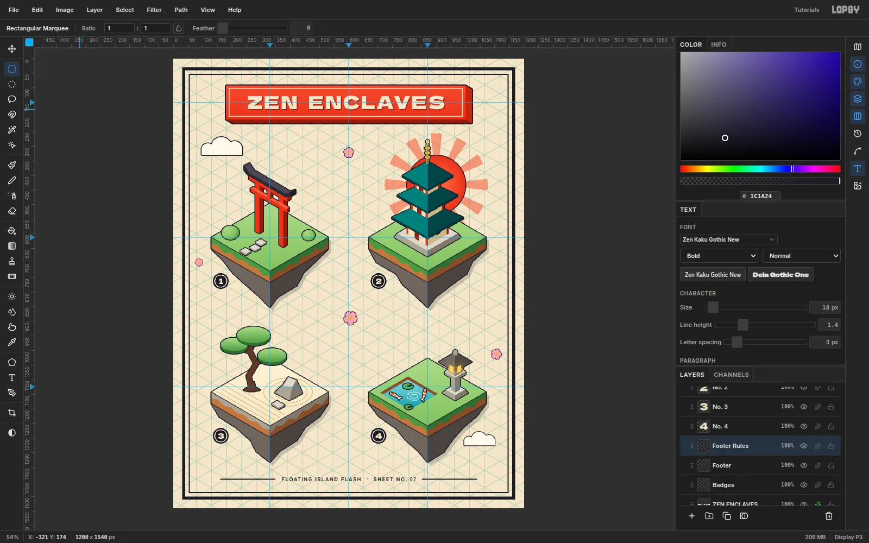The image size is (869, 543).
Task: Choose the Zen Kaku Gothic New font button
Action: point(713,275)
